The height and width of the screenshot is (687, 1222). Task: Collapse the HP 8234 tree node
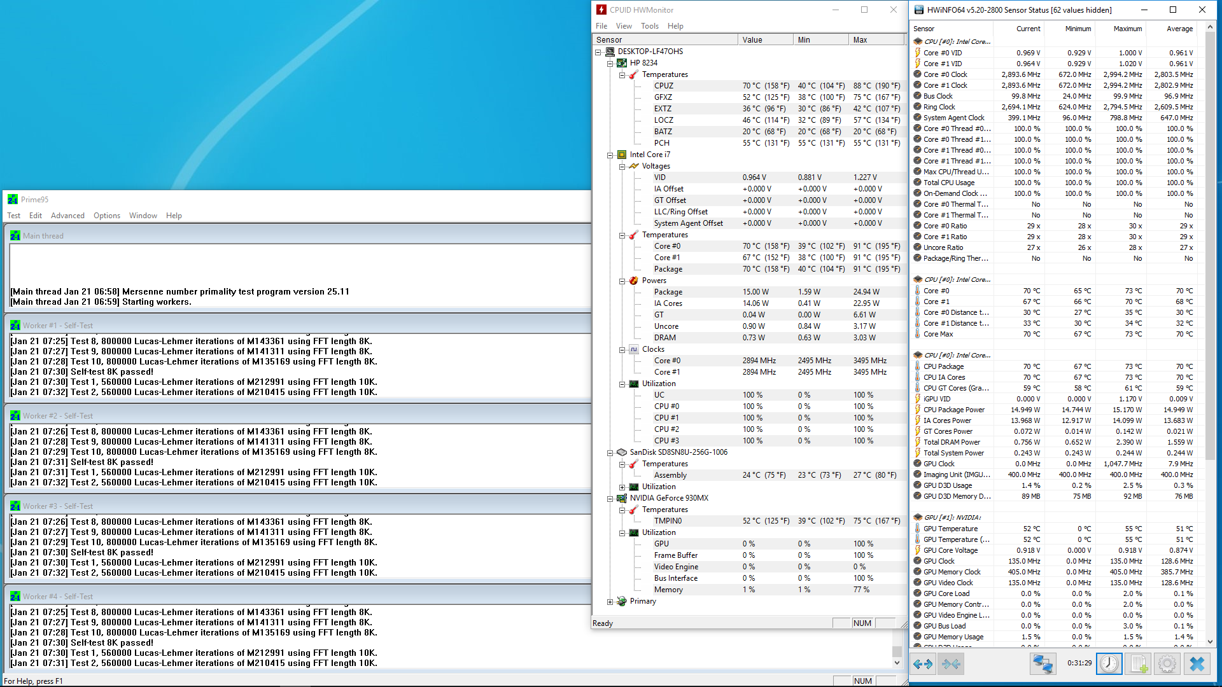[x=610, y=64]
